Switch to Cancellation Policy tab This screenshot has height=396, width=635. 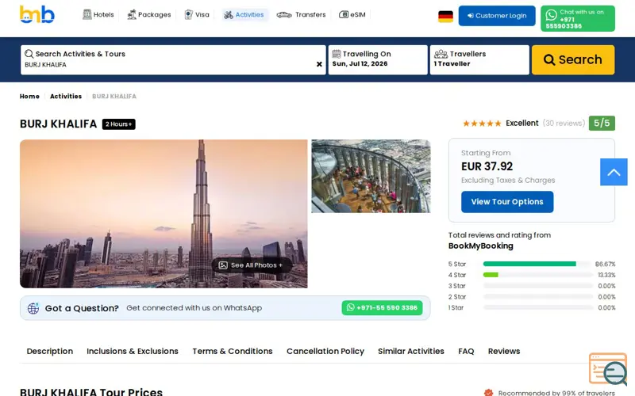(325, 351)
